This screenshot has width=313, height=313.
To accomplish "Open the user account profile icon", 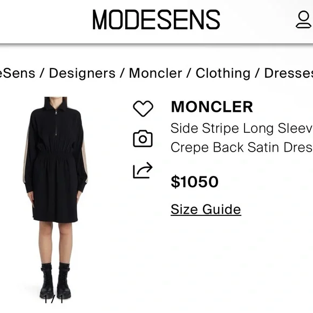I will 303,19.
